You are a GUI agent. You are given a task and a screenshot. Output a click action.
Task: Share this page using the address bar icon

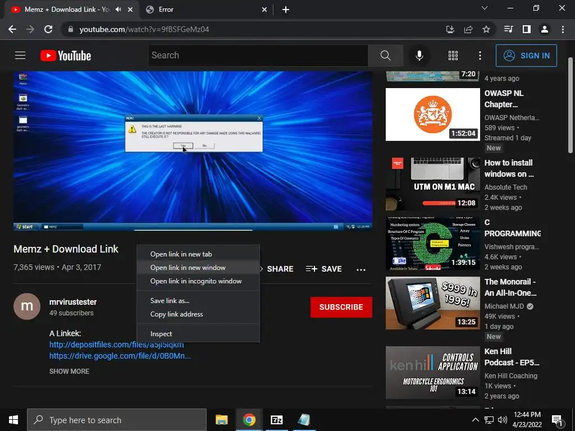468,29
